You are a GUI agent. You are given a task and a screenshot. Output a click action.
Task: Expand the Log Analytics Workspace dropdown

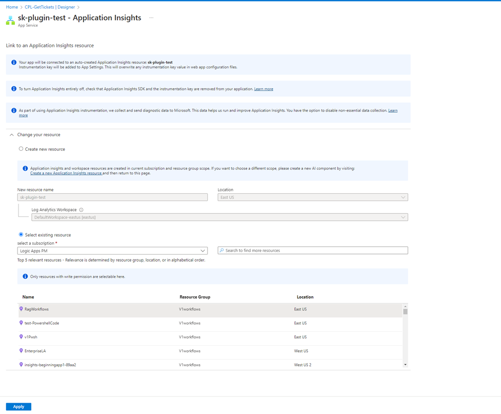pyautogui.click(x=219, y=218)
